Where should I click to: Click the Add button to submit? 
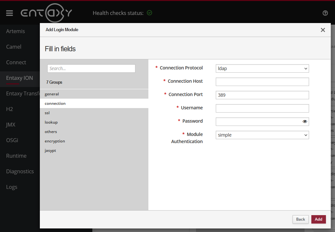(318, 219)
